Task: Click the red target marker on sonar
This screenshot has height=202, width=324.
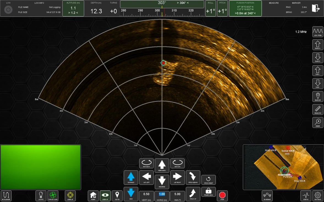Action: click(x=163, y=63)
